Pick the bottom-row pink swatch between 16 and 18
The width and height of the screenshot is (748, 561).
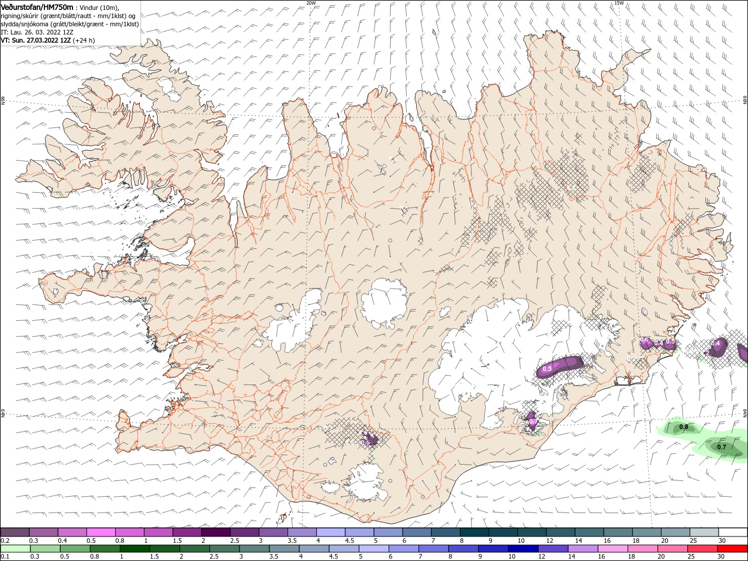pos(612,549)
